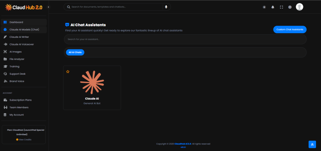Enter fullscreen with the expand icon
This screenshot has height=151, width=321.
point(281,7)
